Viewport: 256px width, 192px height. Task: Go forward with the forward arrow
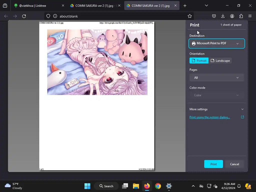pyautogui.click(x=15, y=16)
